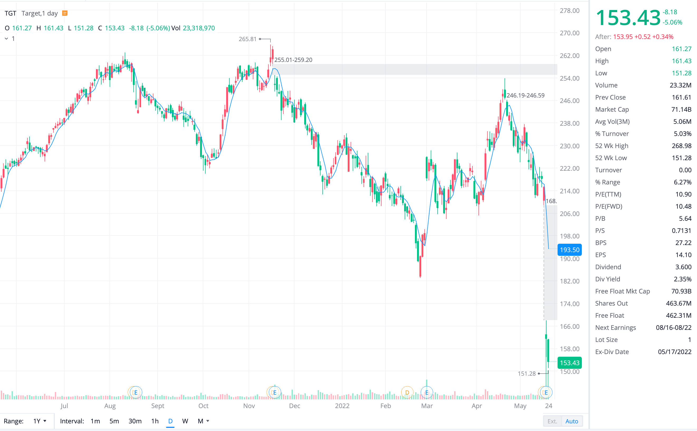Click the Next Earnings date 08/16-08/22
The width and height of the screenshot is (697, 431).
(x=674, y=327)
